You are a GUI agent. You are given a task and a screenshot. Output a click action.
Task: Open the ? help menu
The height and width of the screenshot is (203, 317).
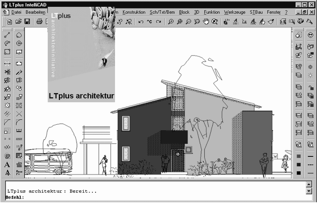coord(286,12)
